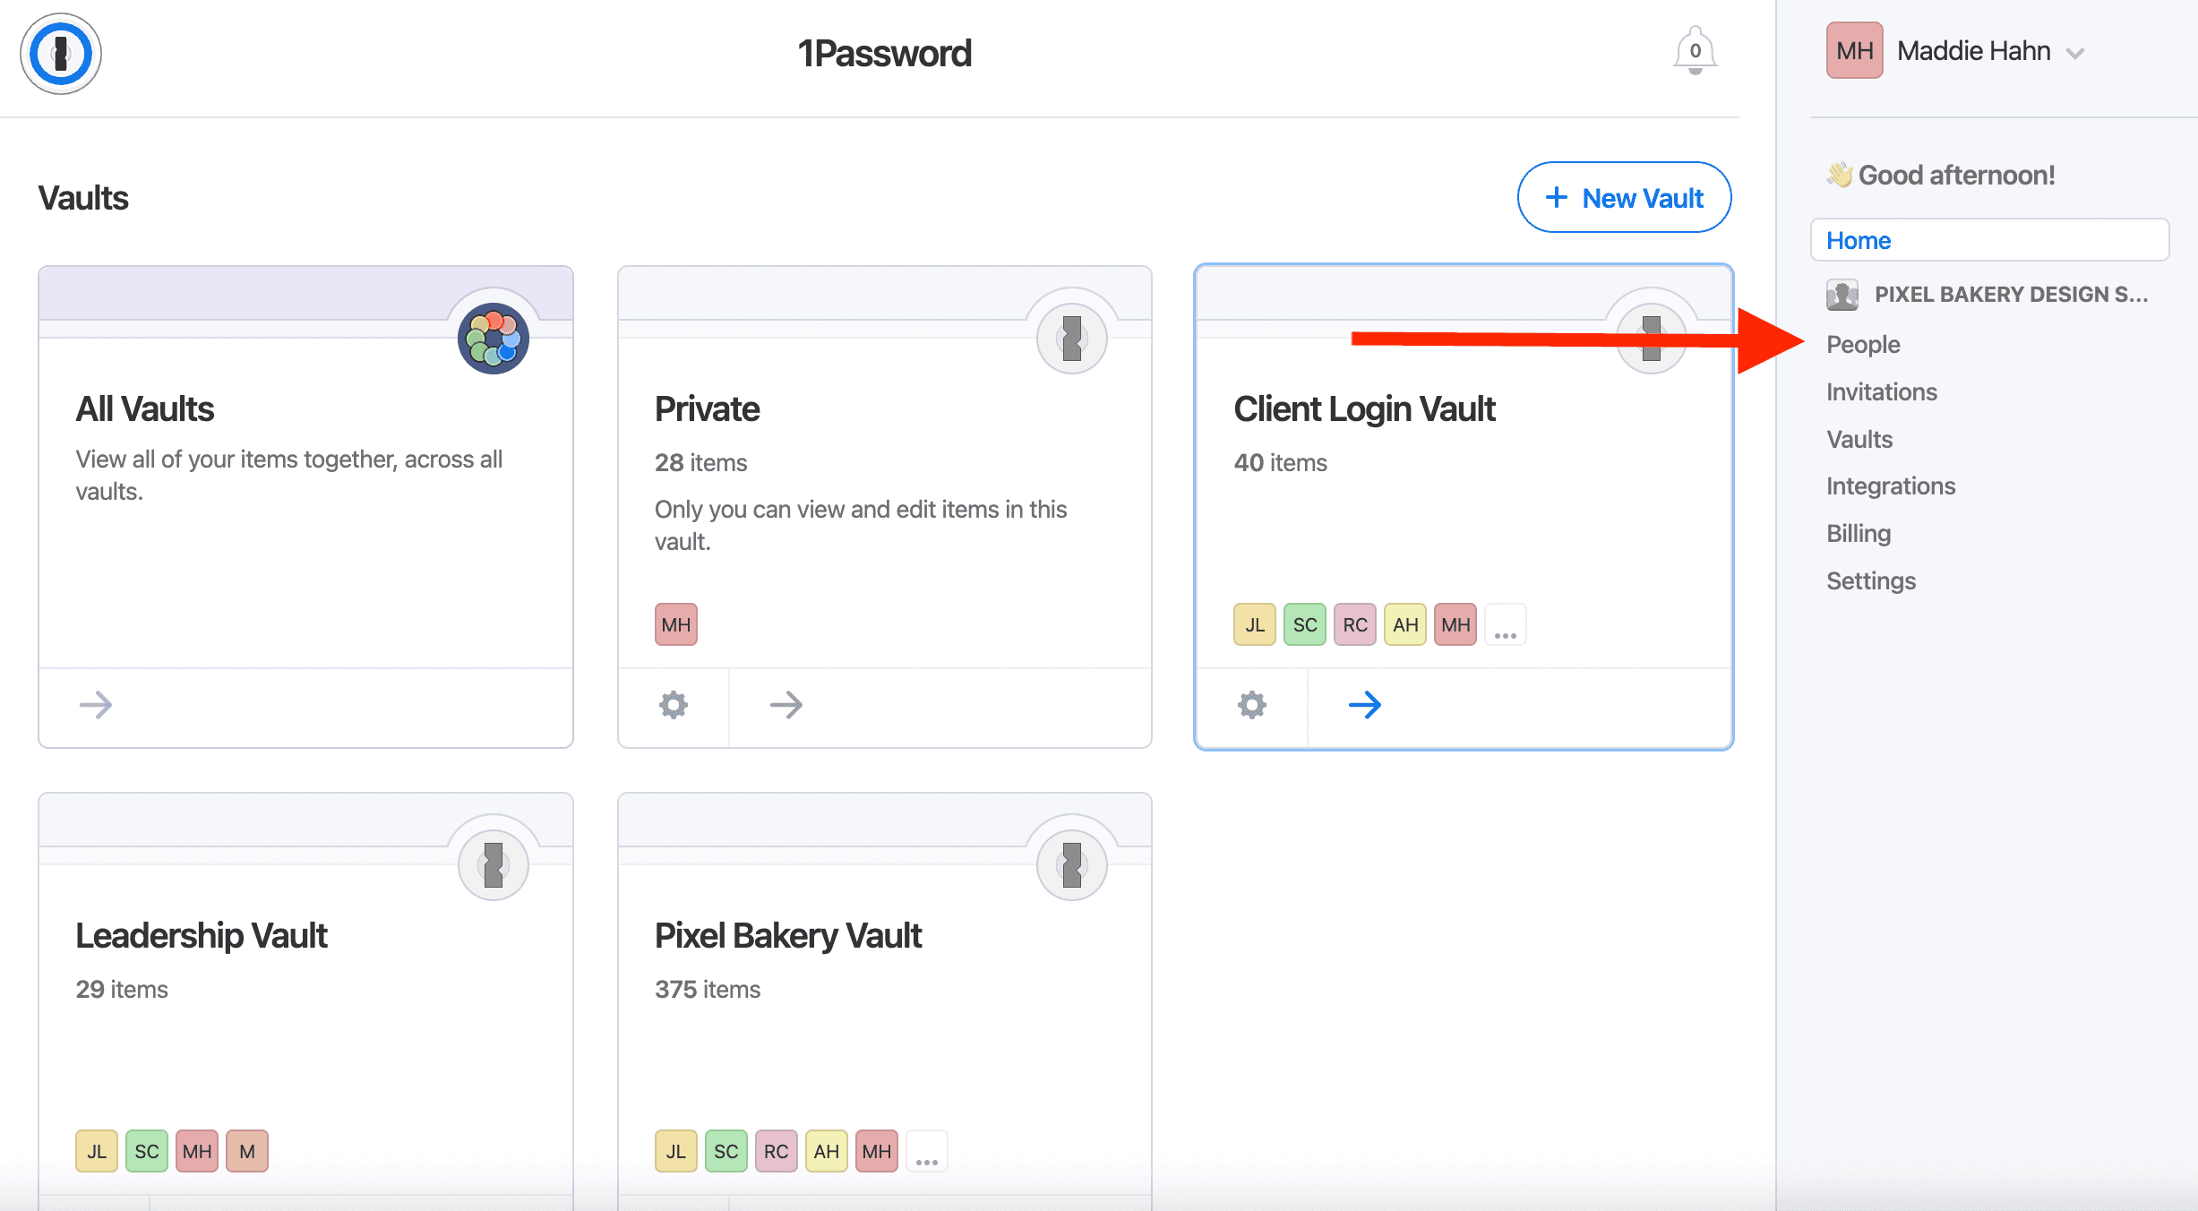Open Invitations in the sidebar
This screenshot has height=1211, width=2198.
click(1882, 392)
